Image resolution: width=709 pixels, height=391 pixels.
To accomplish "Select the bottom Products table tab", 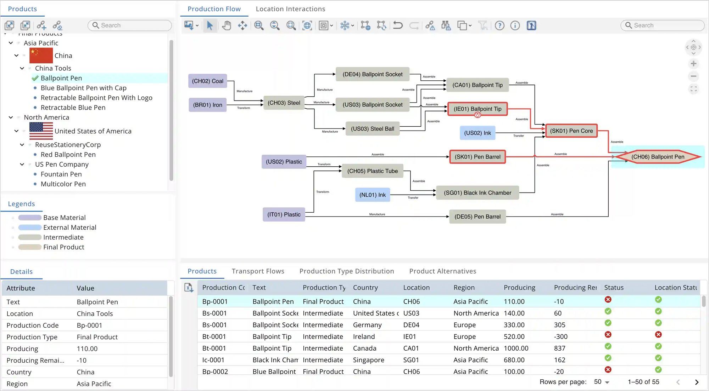I will point(202,271).
